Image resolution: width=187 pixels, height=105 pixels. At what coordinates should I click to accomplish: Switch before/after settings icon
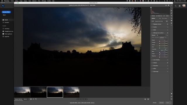(x=148, y=99)
